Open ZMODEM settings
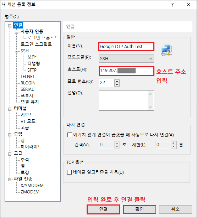Image resolution: width=197 pixels, height=218 pixels. pyautogui.click(x=30, y=192)
